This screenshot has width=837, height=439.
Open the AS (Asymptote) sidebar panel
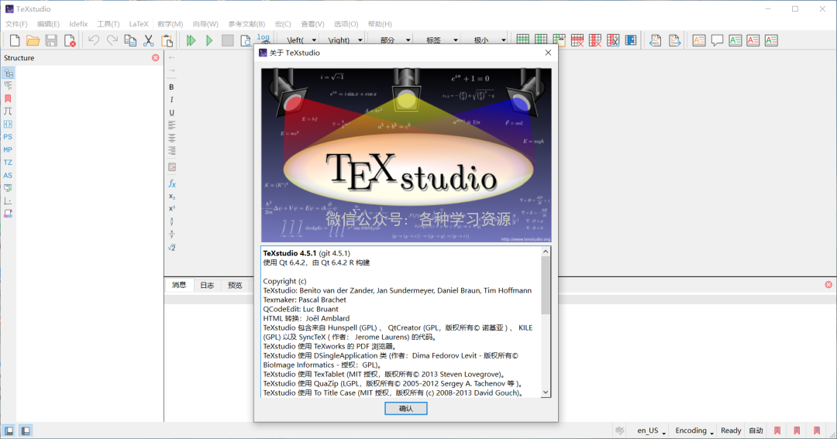click(x=8, y=176)
